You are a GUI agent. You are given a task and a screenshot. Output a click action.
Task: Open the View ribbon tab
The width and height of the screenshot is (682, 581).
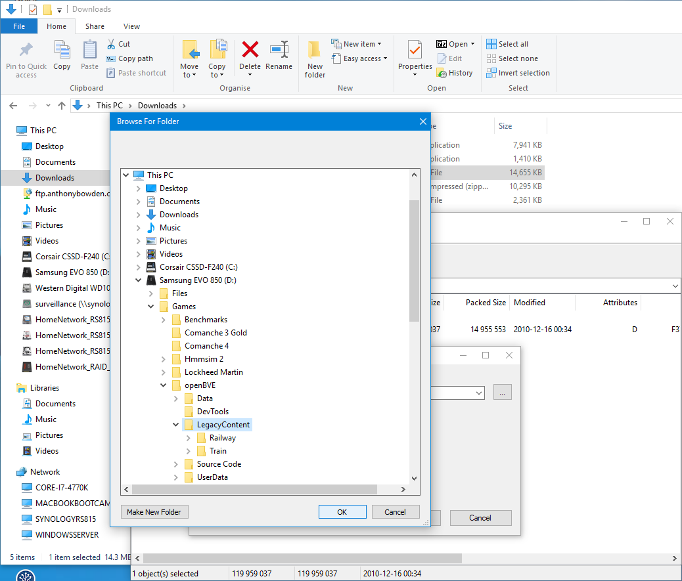pos(131,26)
